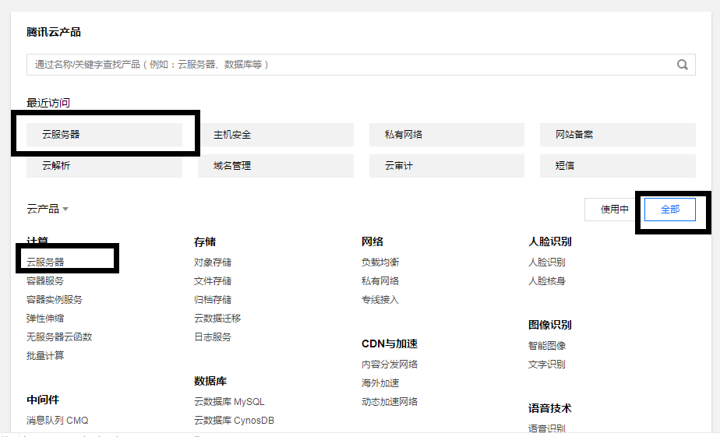
Task: Open the 云数据迁移 link
Action: pyautogui.click(x=217, y=318)
